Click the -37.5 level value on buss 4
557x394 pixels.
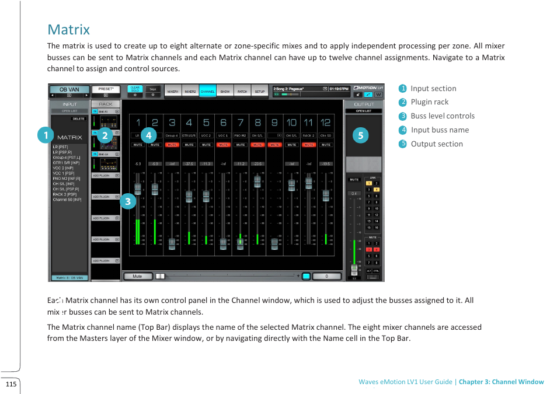189,164
